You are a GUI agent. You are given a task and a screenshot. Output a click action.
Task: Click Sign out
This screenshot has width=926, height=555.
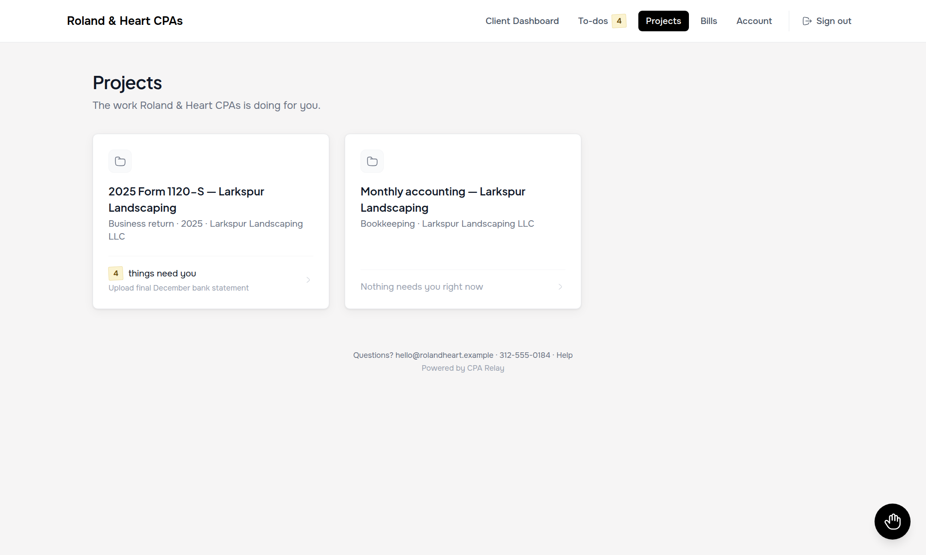tap(827, 21)
